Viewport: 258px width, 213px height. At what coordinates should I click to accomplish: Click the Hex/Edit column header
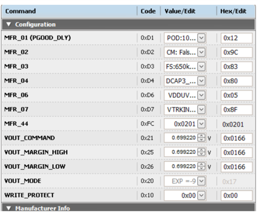pyautogui.click(x=233, y=11)
